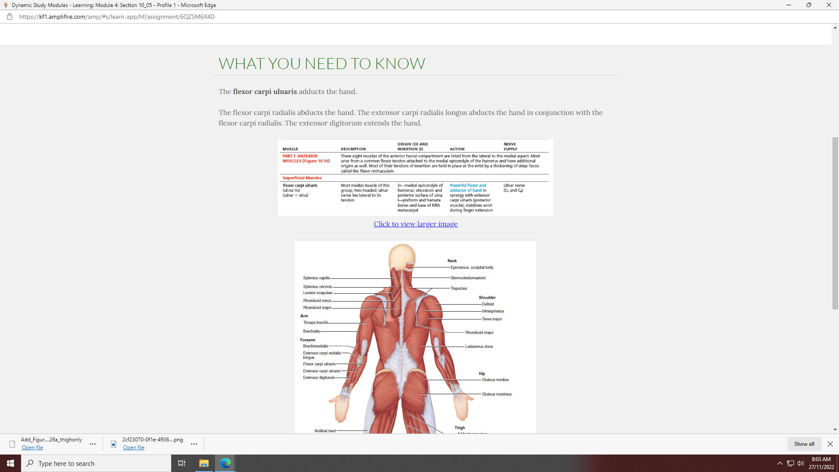Click the 'Extensor carpi ulnaris' figure label
The width and height of the screenshot is (839, 472).
click(x=322, y=371)
